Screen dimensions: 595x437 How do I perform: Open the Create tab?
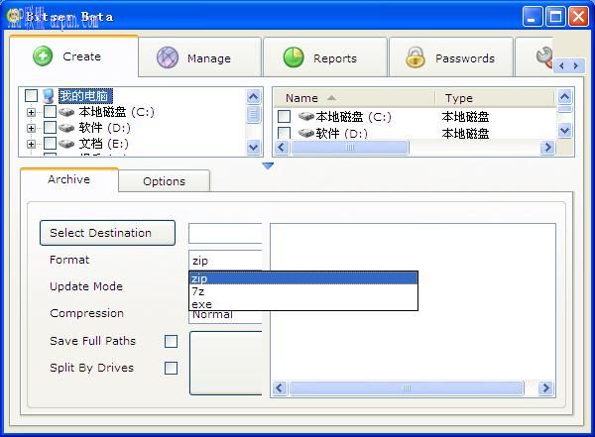(x=74, y=56)
